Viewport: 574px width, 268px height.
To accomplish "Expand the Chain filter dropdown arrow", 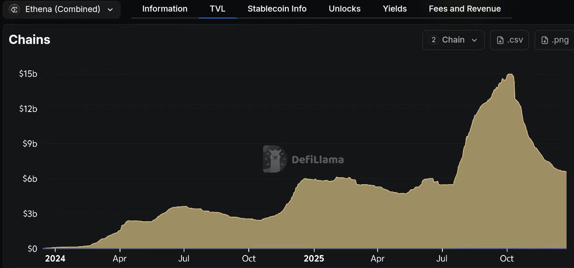I will pos(474,40).
